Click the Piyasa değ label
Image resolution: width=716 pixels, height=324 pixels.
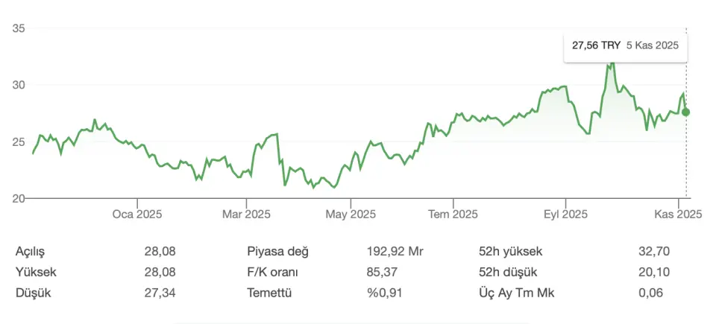(277, 252)
